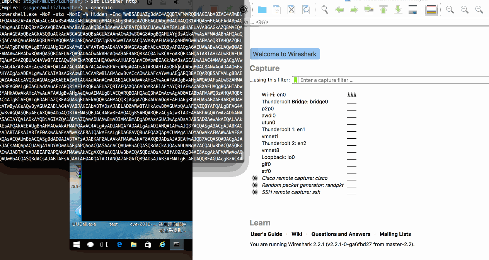This screenshot has height=260, width=489.
Task: Click the generate command line in terminal
Action: coord(56,8)
